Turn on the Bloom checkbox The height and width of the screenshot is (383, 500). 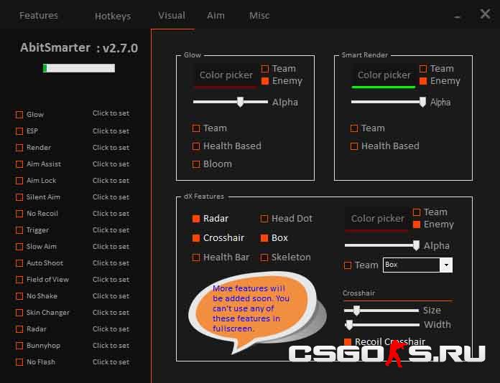(x=196, y=164)
